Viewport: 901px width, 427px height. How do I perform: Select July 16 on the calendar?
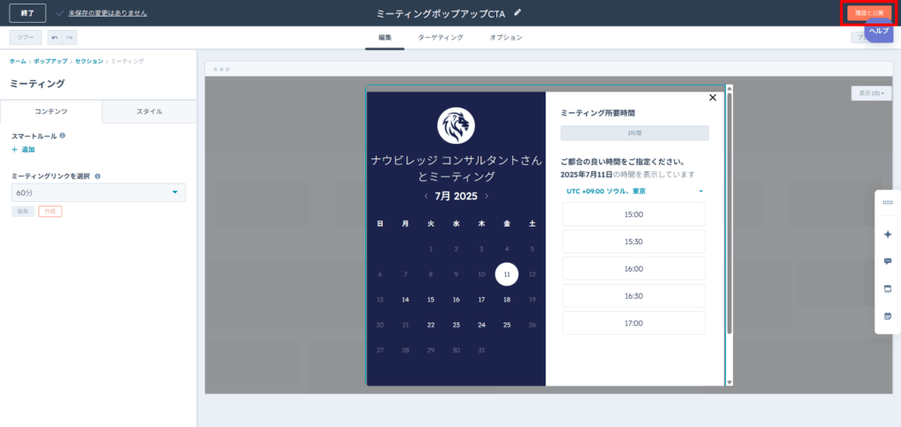(x=457, y=300)
